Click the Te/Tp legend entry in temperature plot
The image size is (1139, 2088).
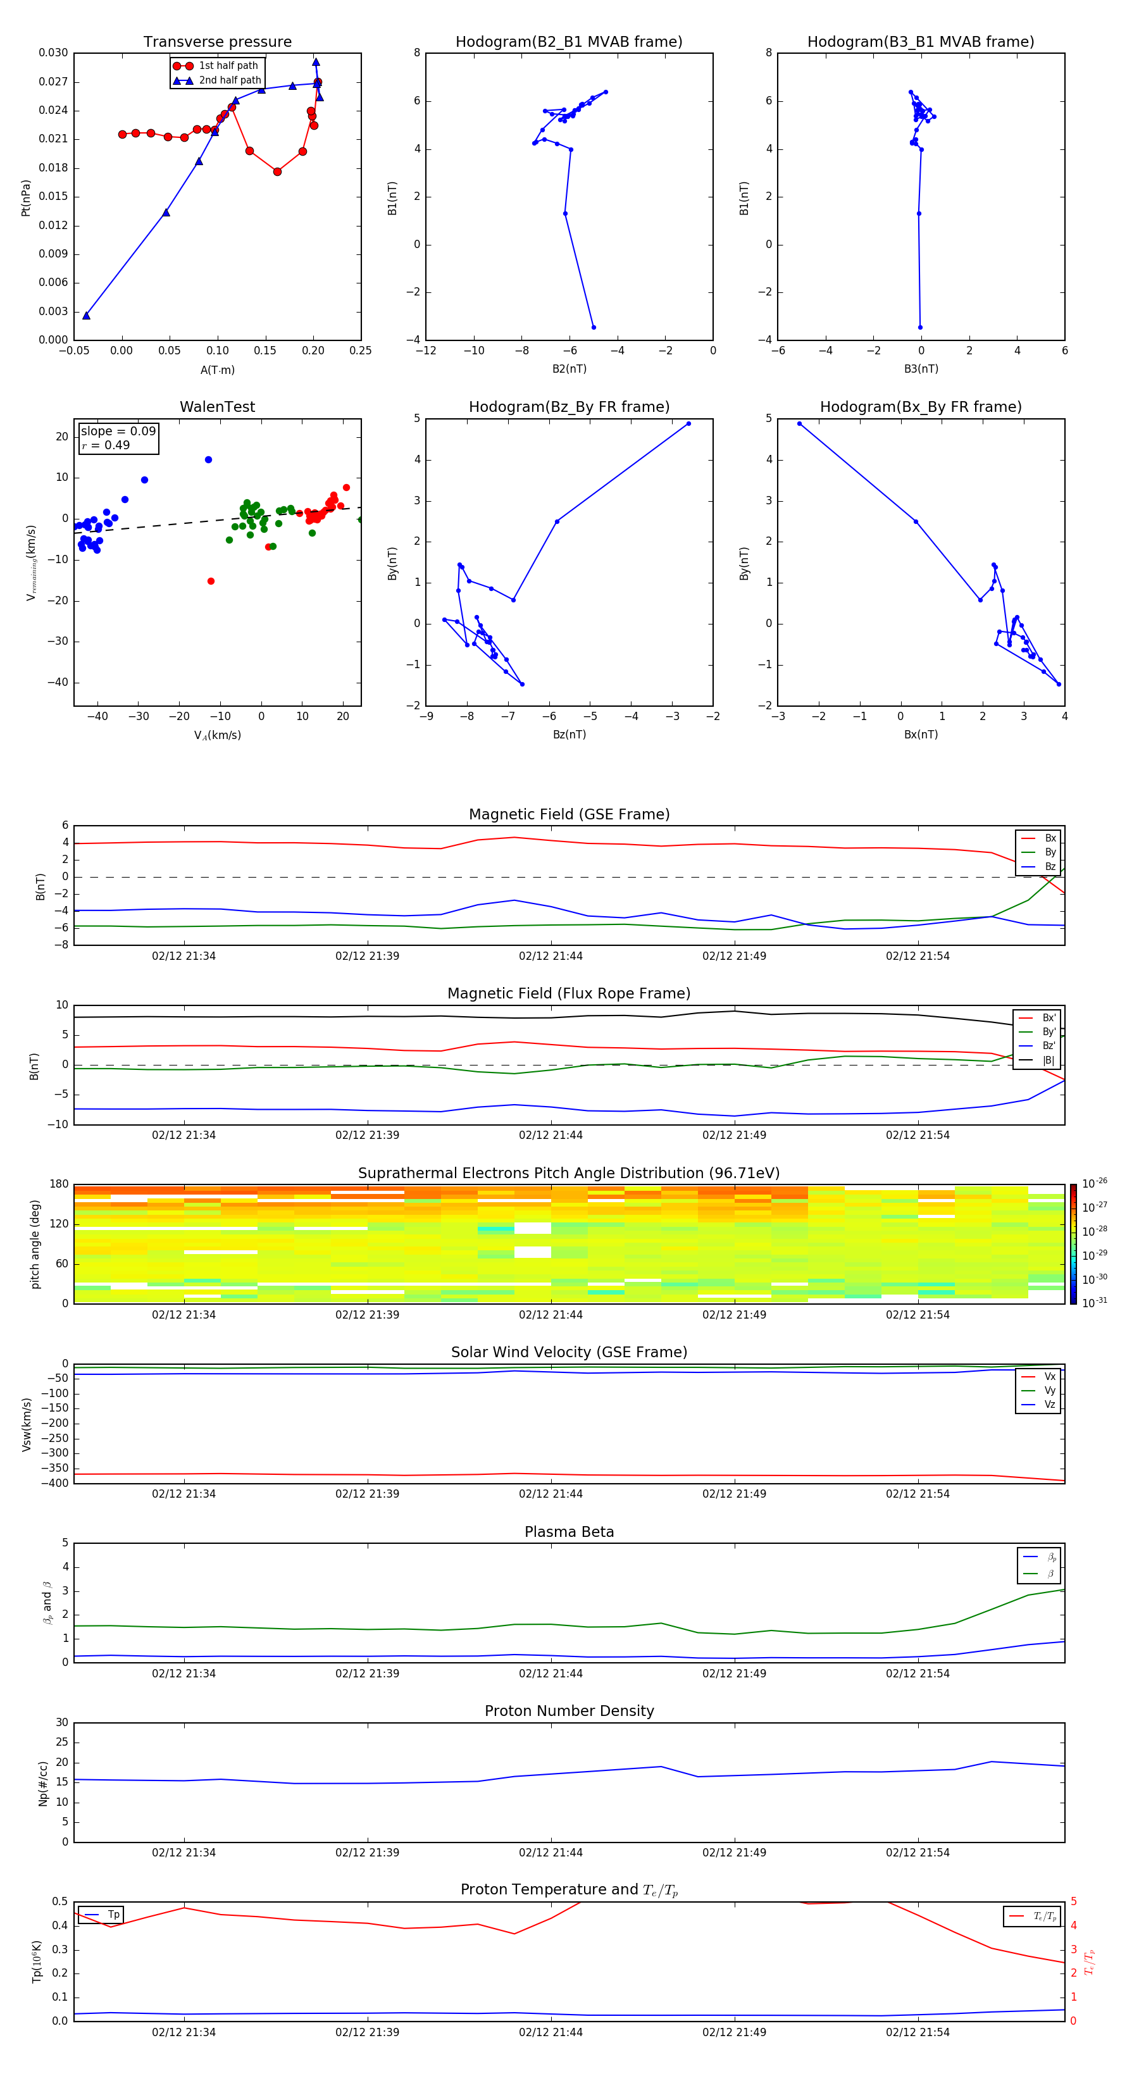1032,1917
